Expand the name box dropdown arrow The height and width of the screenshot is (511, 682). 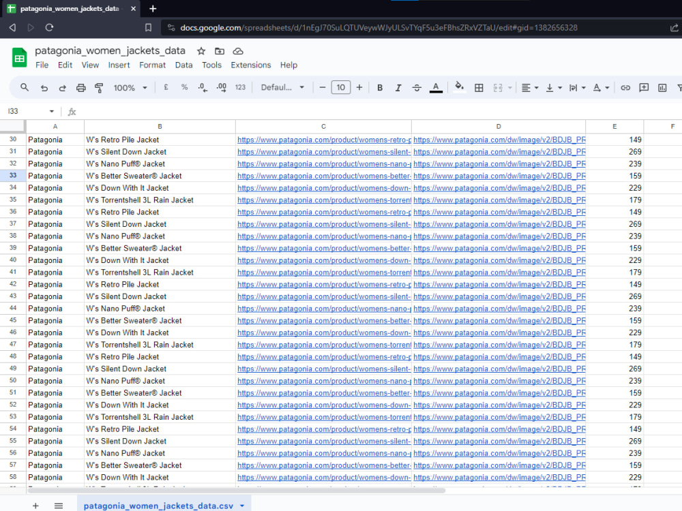pyautogui.click(x=51, y=111)
